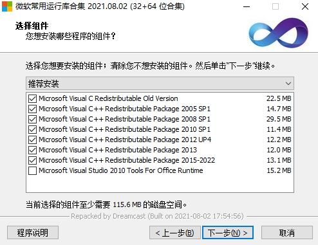Click the Visual Studio infinity logo
Viewport: 318px width, 245px height.
[x=278, y=33]
